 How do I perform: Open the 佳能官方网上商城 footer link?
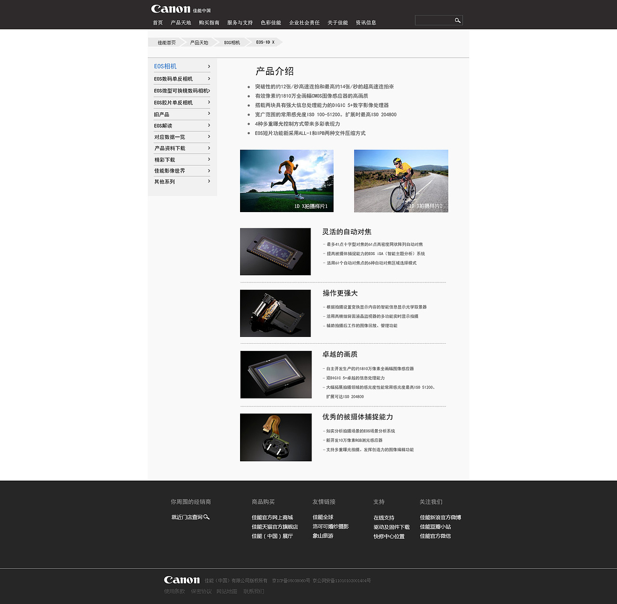(272, 517)
